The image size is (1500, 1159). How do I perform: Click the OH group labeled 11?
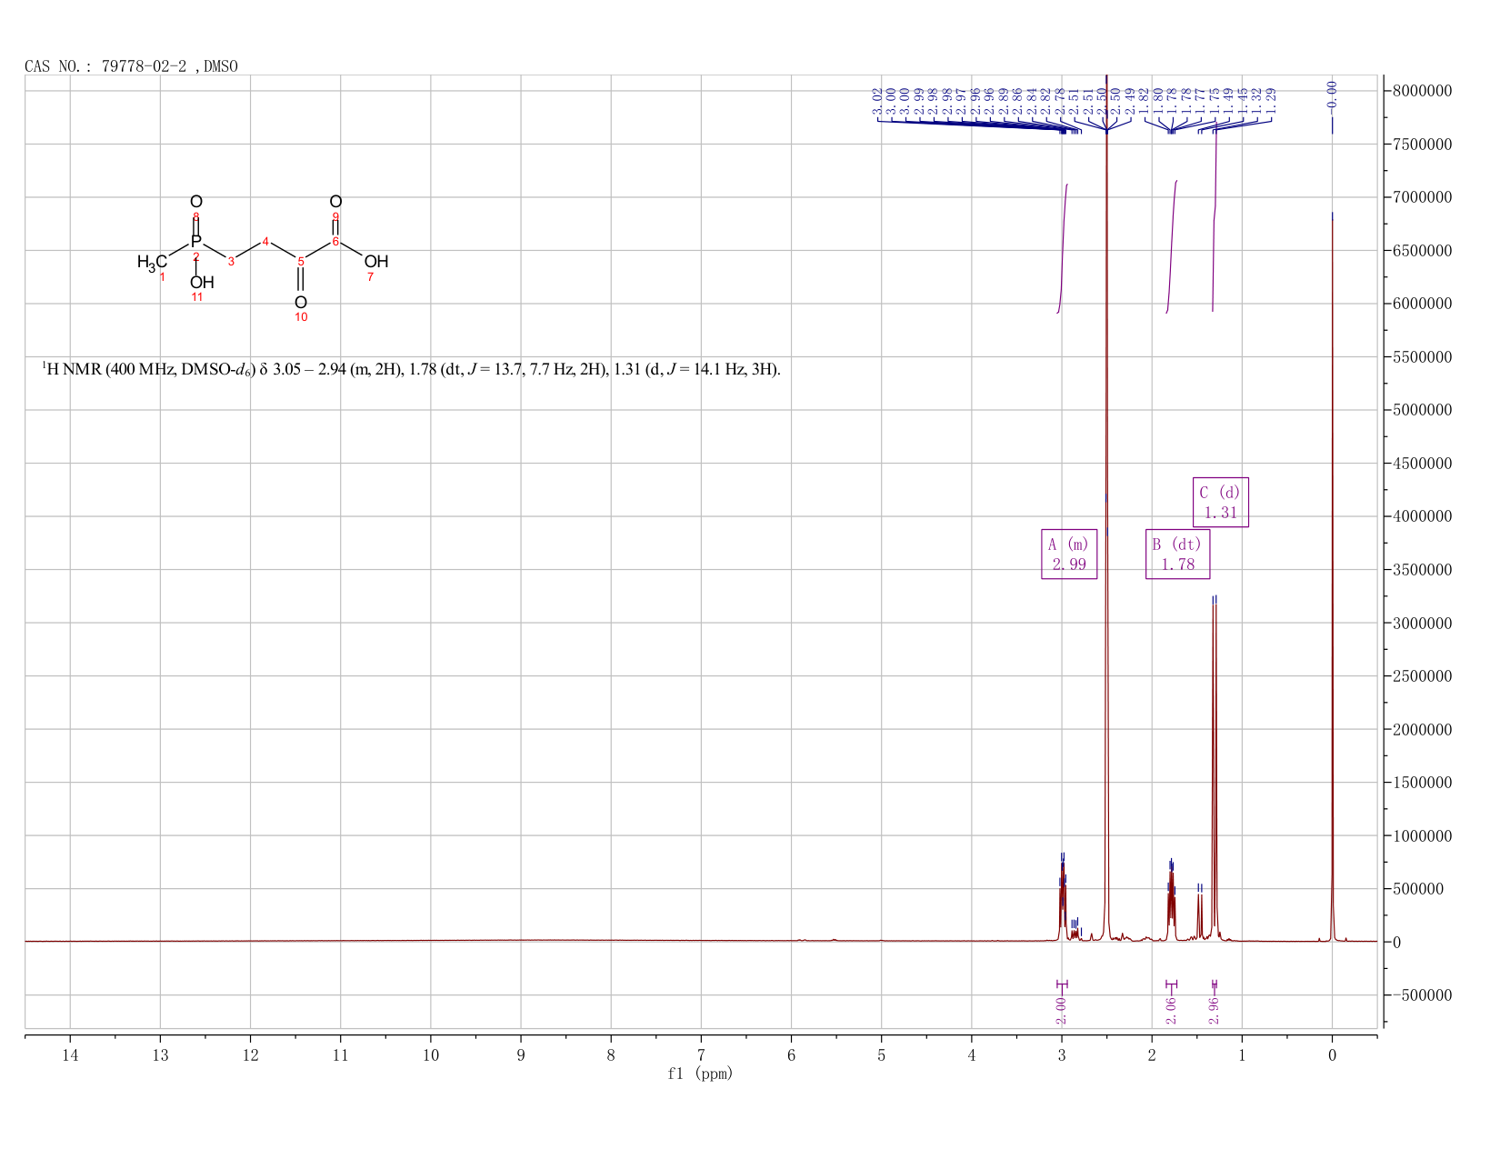coord(202,283)
